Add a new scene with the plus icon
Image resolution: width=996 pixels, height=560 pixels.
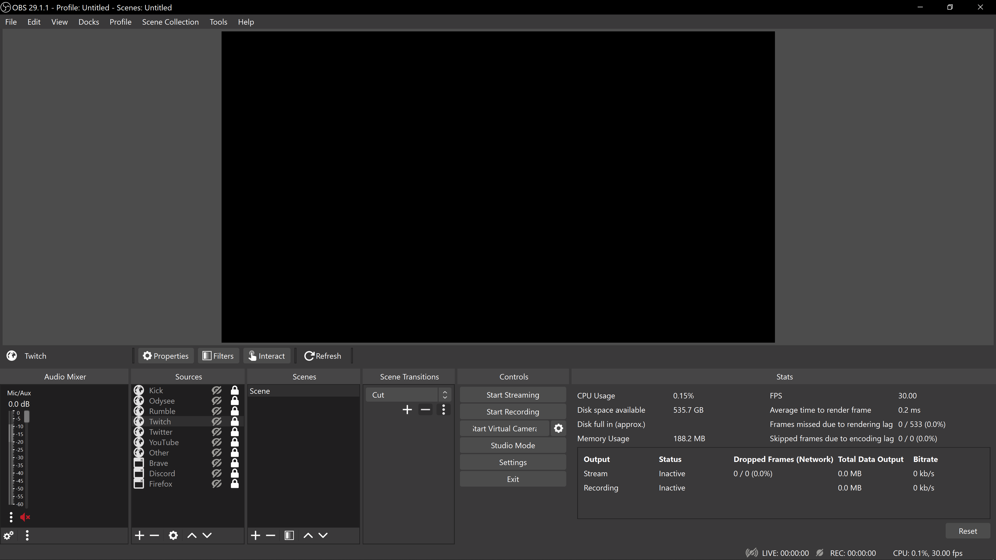pos(256,535)
